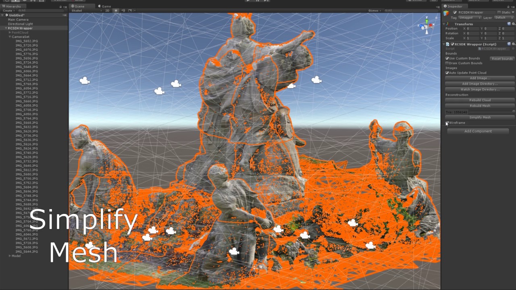
Task: Click the green Y axis gizmo cone
Action: coord(426,21)
